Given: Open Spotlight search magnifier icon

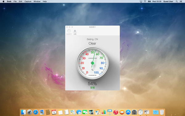Looking at the screenshot, I should tap(177, 2).
